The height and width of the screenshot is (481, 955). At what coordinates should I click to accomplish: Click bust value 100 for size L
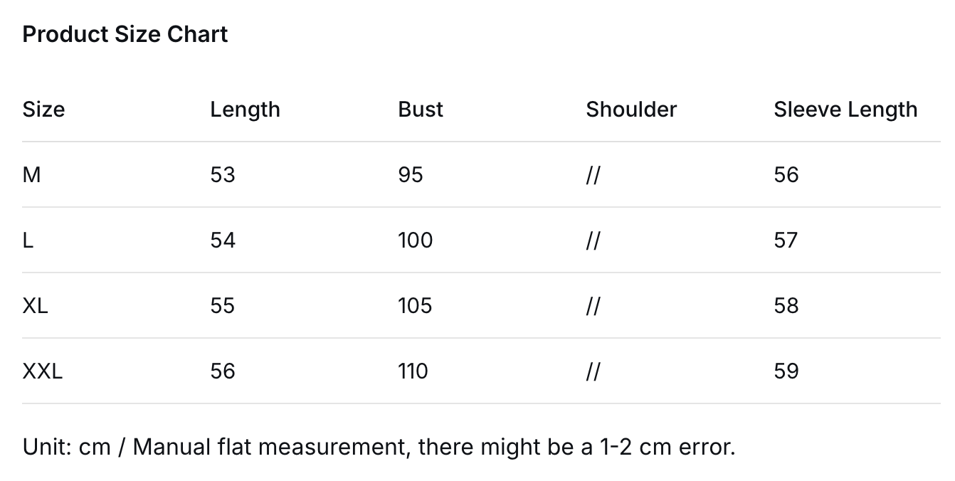pyautogui.click(x=416, y=240)
